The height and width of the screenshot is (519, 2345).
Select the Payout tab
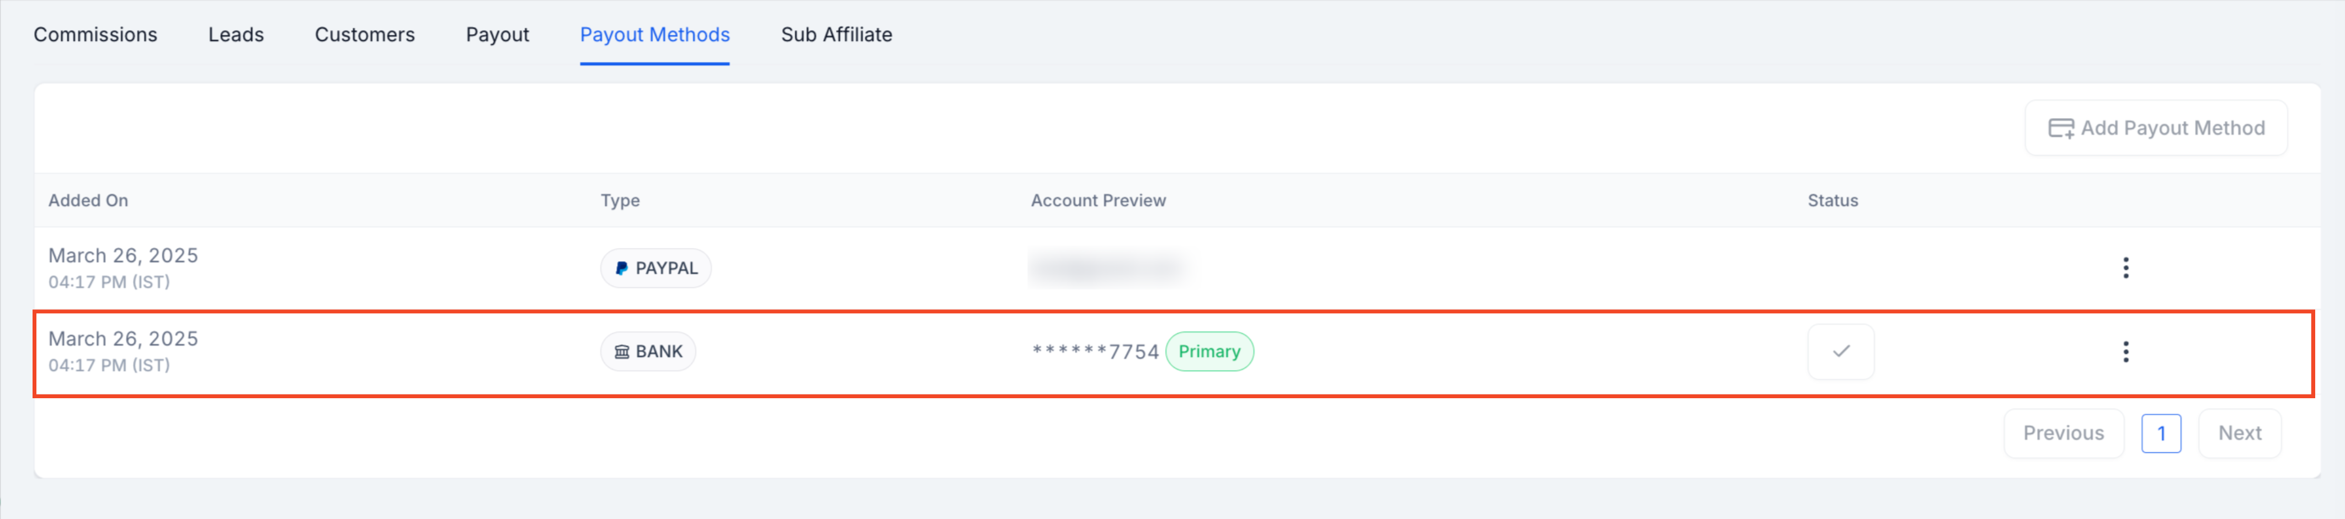coord(497,35)
